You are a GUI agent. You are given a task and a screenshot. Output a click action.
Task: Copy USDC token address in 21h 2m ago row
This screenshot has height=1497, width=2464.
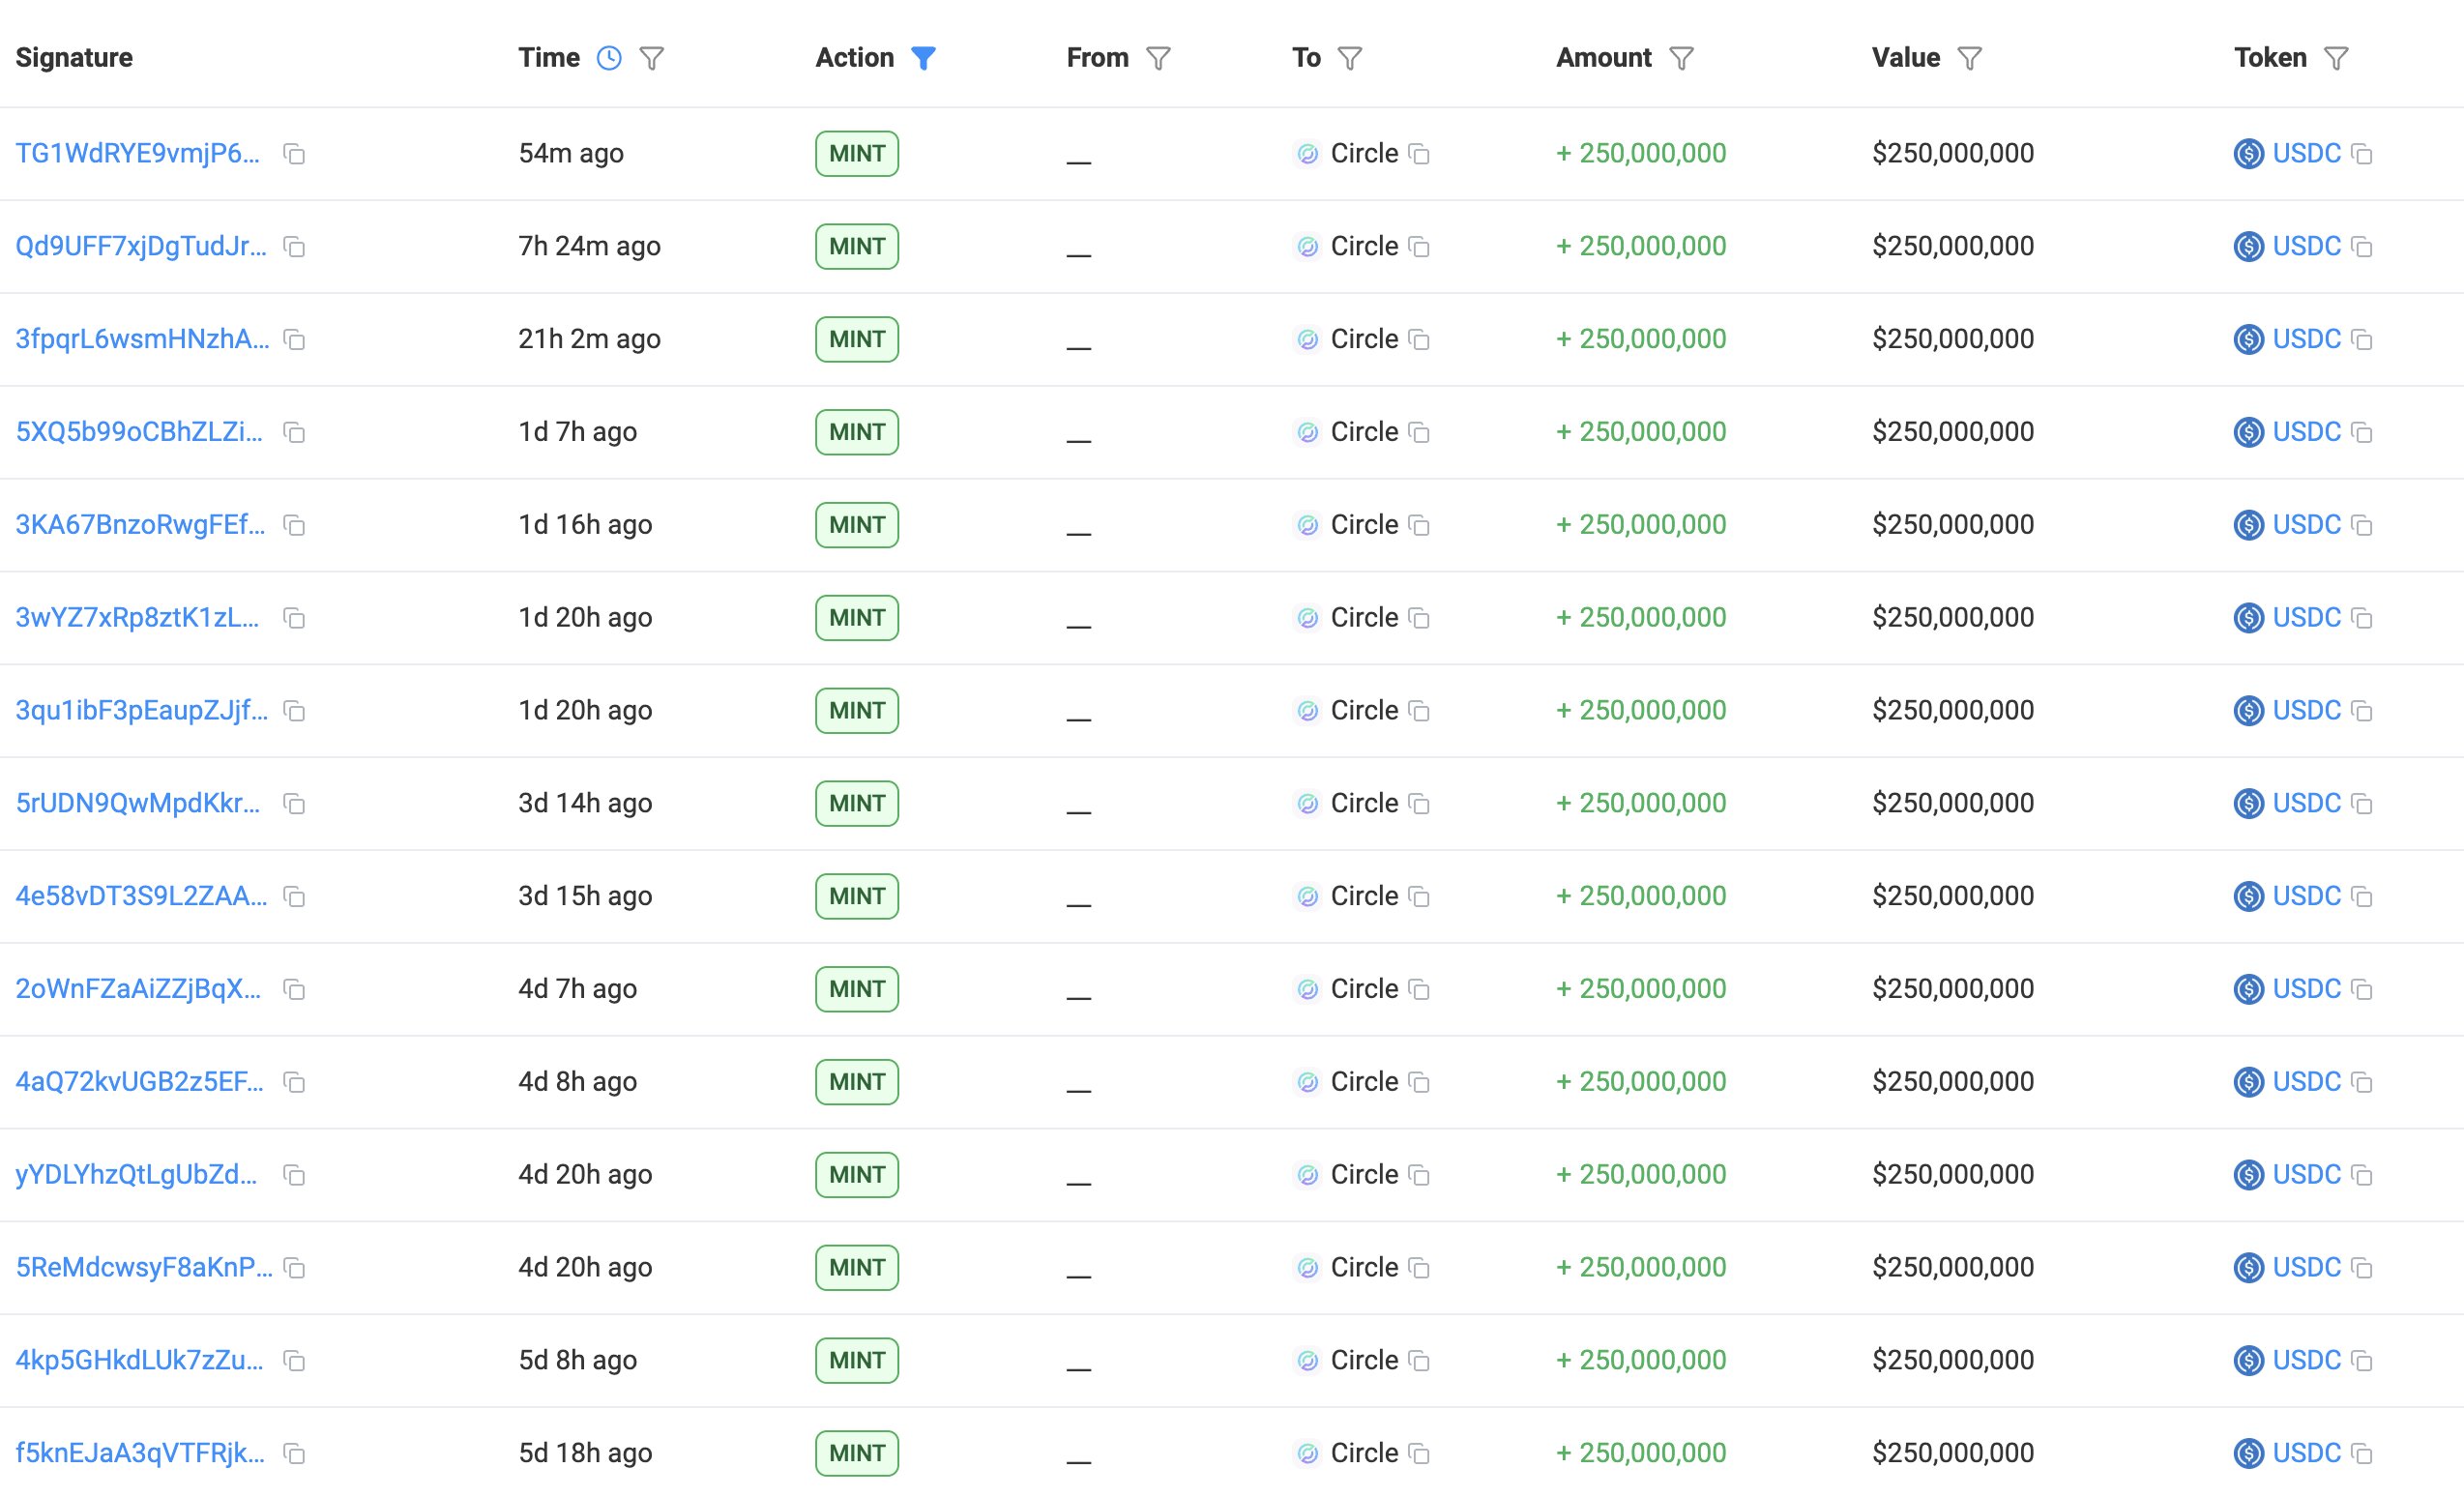coord(2362,340)
